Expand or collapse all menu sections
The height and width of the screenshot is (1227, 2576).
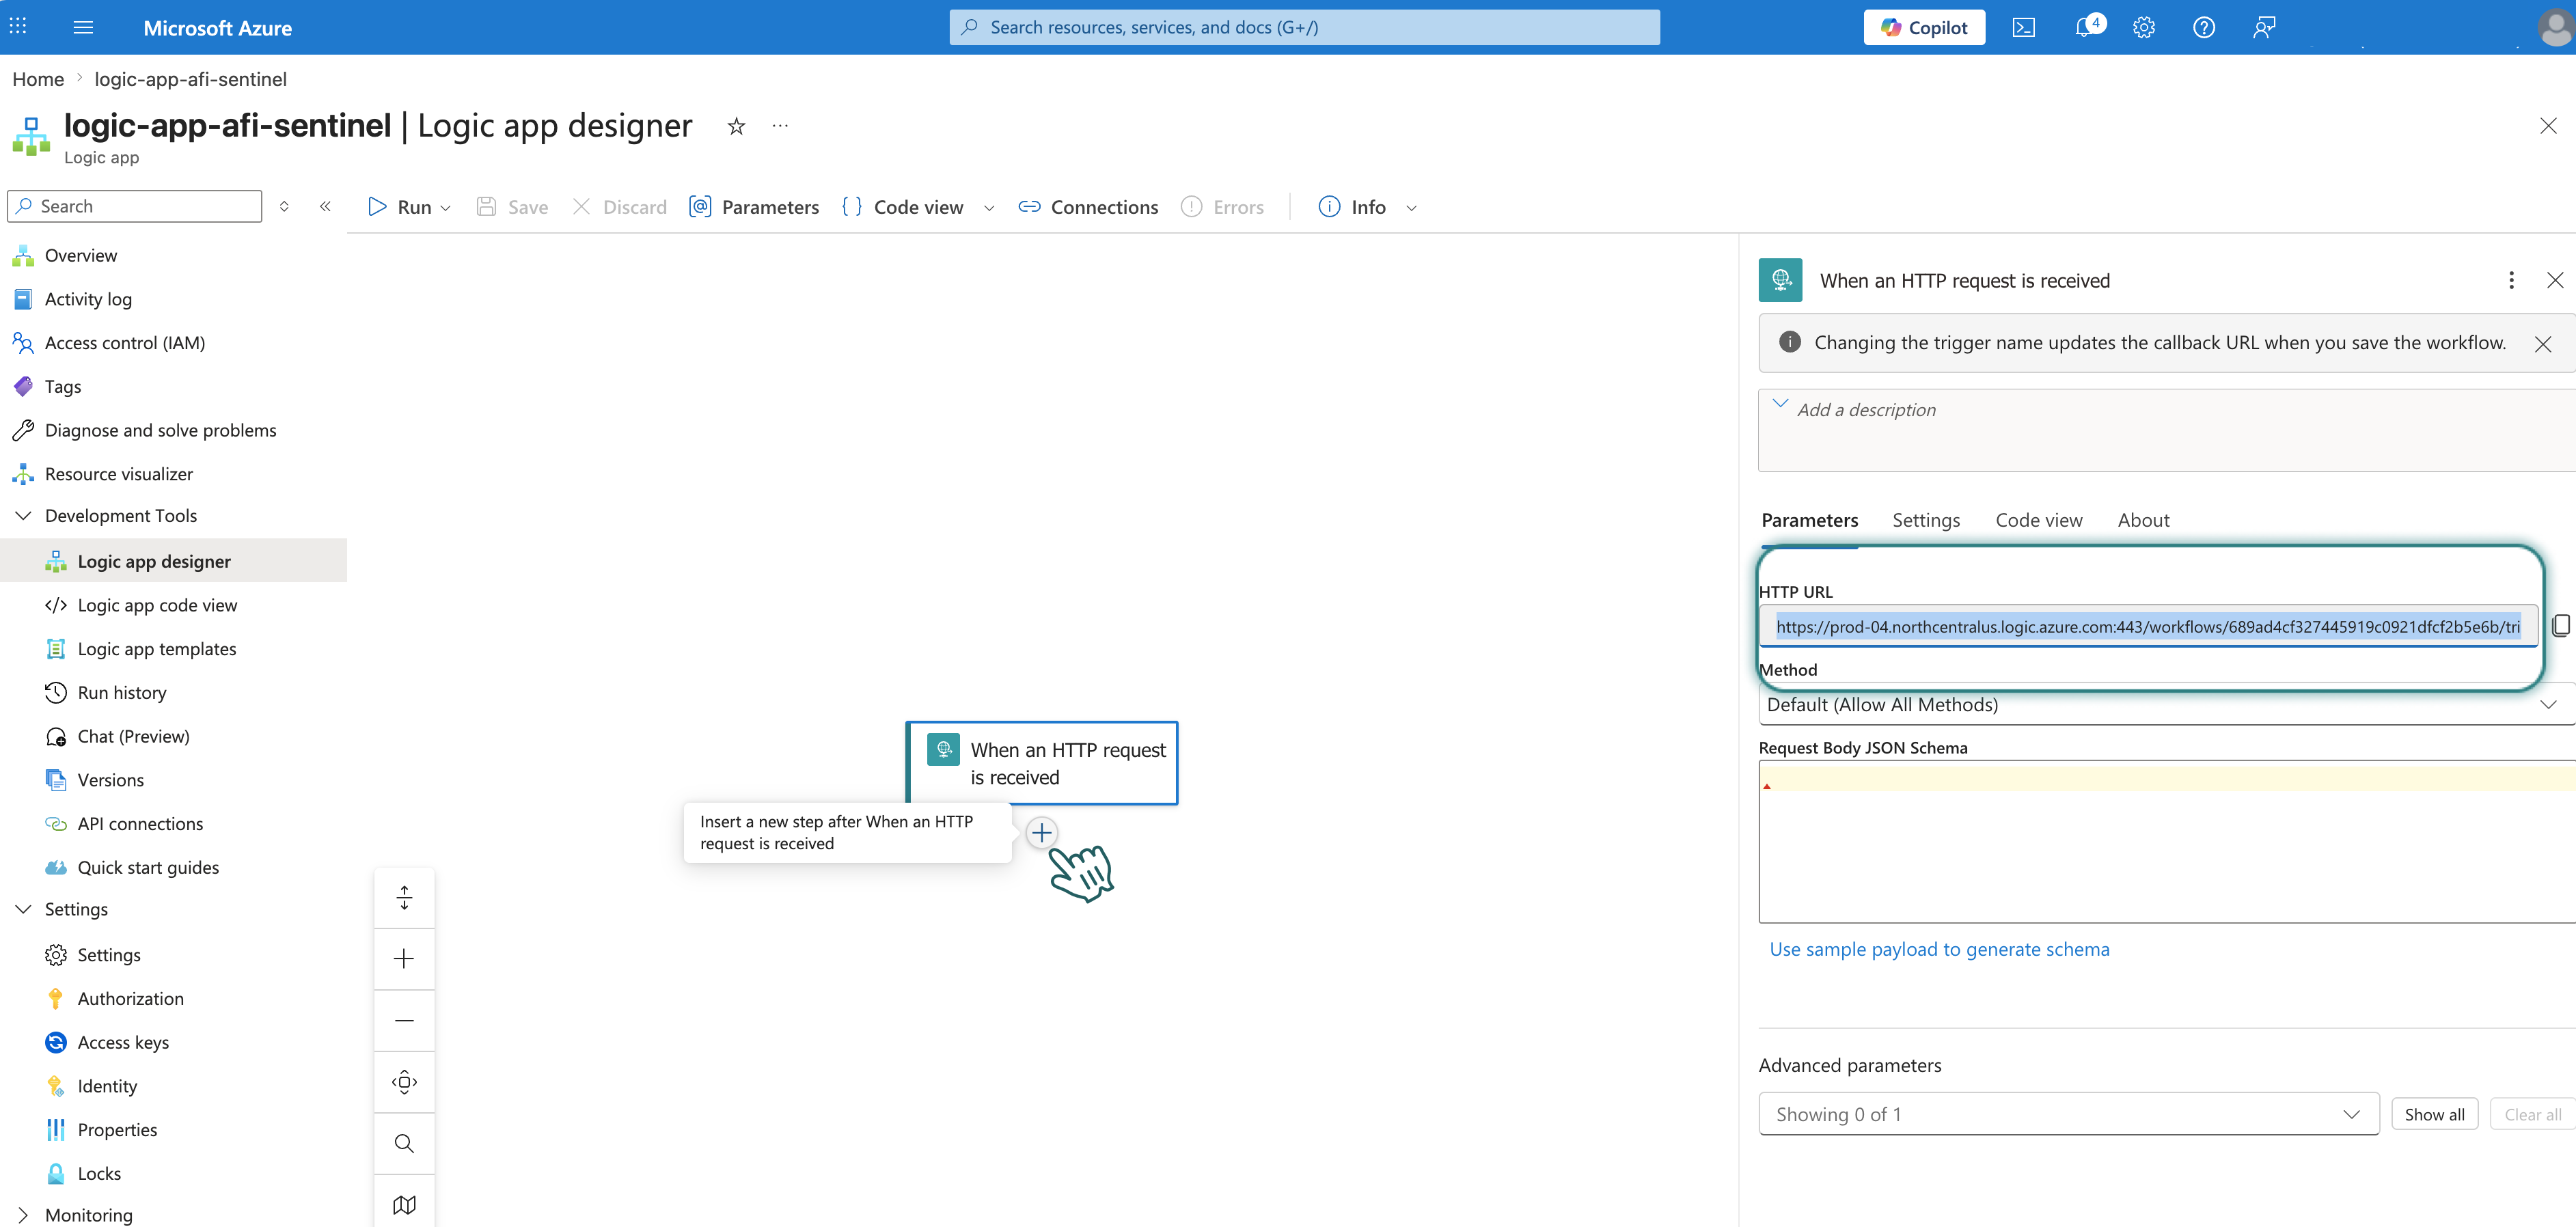click(284, 206)
